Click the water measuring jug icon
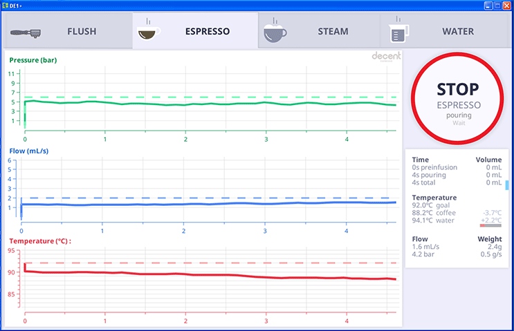Viewport: 514px width, 331px height. (x=399, y=30)
